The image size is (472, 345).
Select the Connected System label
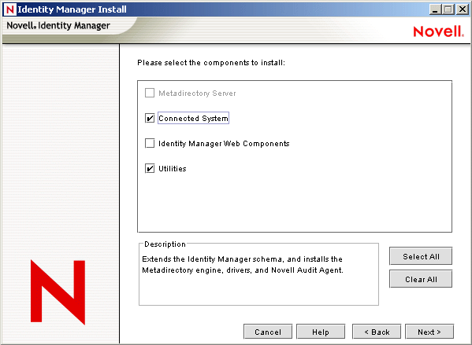coord(193,119)
